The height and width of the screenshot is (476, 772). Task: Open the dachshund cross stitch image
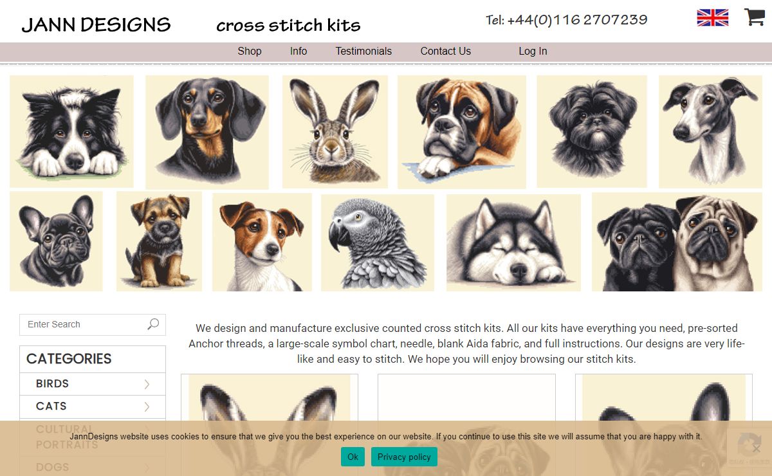[207, 132]
